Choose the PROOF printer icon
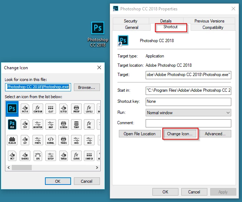This screenshot has height=202, width=242. tap(76, 108)
